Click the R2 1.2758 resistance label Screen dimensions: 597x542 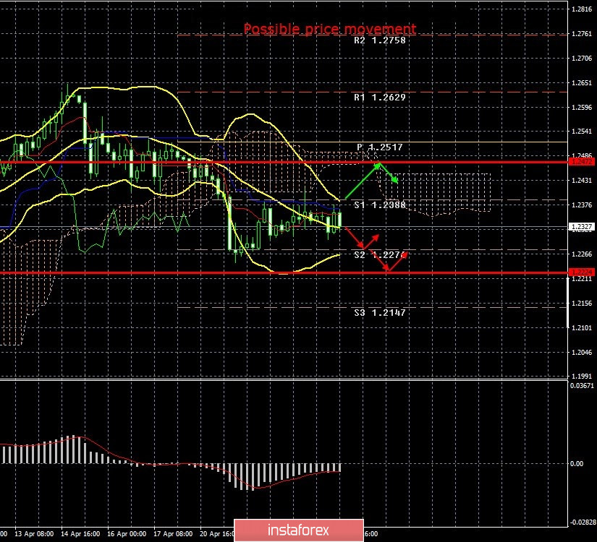tap(380, 40)
